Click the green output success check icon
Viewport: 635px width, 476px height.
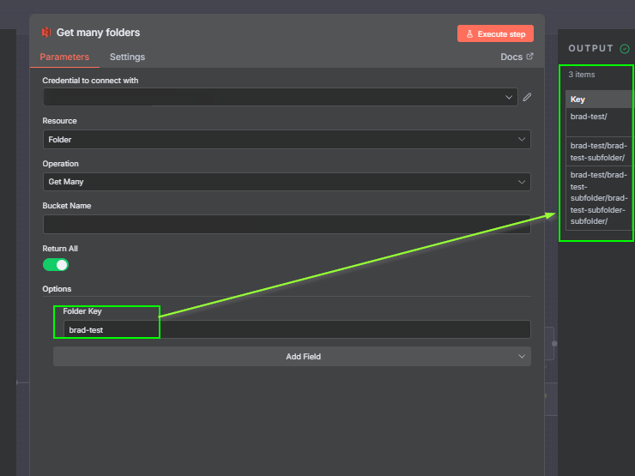tap(624, 49)
